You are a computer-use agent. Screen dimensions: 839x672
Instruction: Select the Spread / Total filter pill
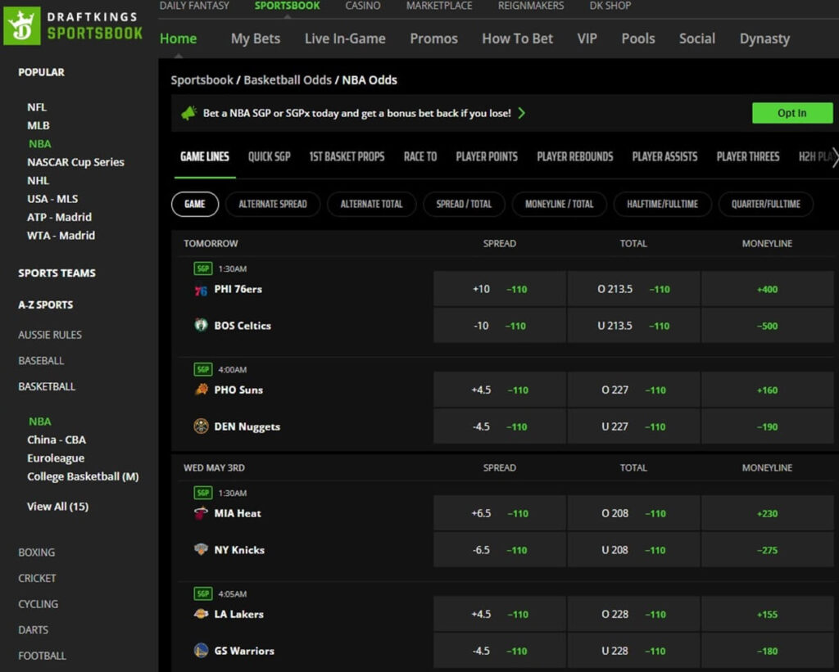click(464, 205)
